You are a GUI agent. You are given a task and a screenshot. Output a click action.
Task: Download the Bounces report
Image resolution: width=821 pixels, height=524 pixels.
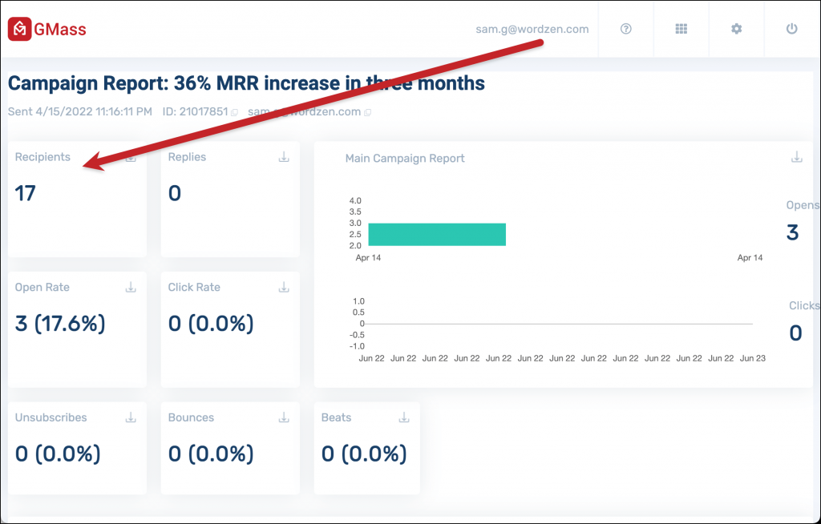tap(283, 417)
